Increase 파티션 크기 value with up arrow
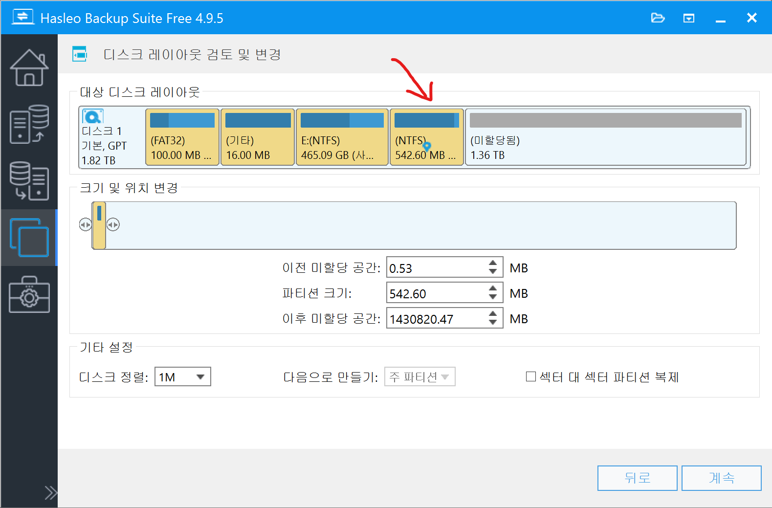772x508 pixels. coord(493,288)
